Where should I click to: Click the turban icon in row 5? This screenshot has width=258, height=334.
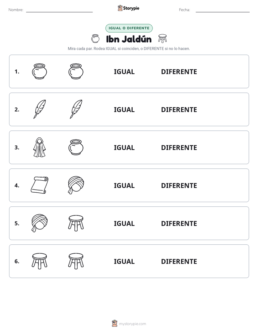[x=39, y=223]
